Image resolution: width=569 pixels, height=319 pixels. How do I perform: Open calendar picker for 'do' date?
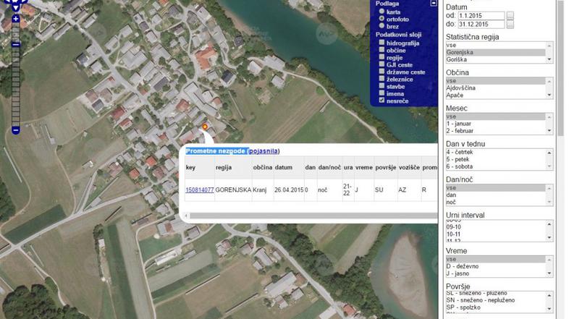(510, 25)
